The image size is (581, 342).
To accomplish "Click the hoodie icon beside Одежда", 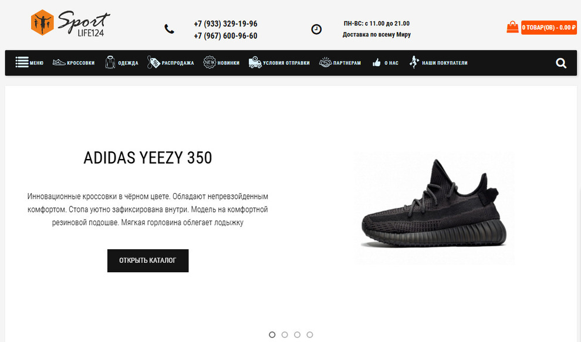I will 110,62.
